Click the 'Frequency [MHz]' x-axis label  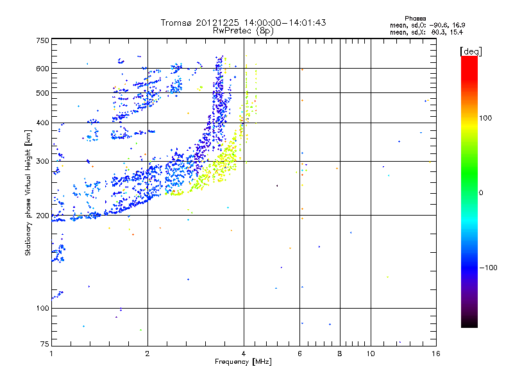[x=243, y=362]
